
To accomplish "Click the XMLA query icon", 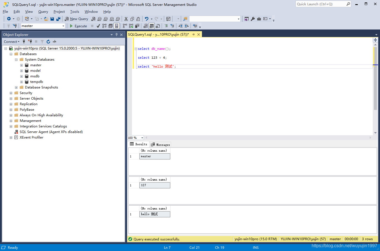I will (112, 19).
